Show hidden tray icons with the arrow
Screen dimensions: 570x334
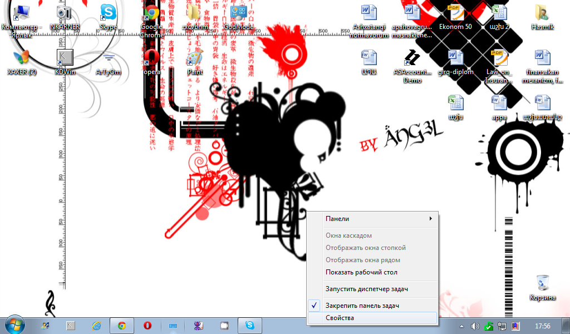click(461, 326)
